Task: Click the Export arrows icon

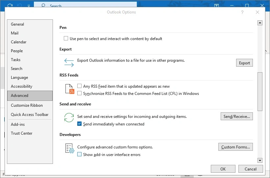Action: tap(69, 63)
